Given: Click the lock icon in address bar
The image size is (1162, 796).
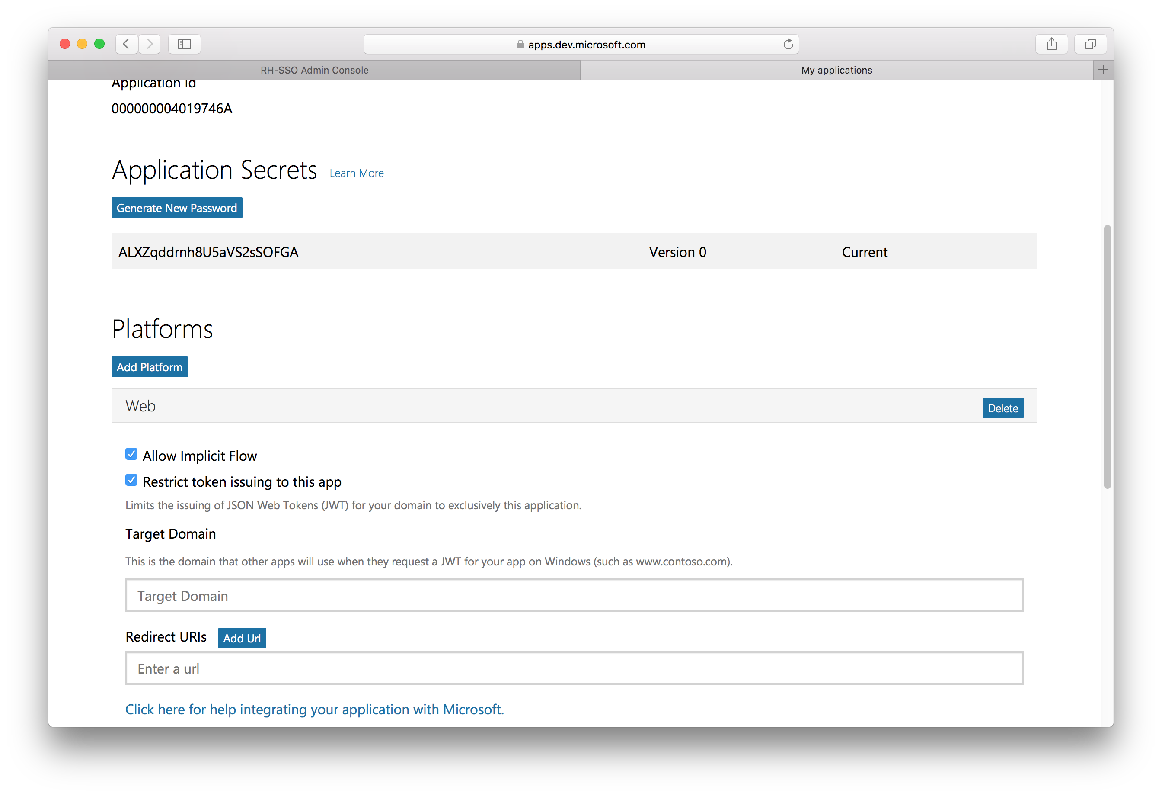Looking at the screenshot, I should 520,45.
